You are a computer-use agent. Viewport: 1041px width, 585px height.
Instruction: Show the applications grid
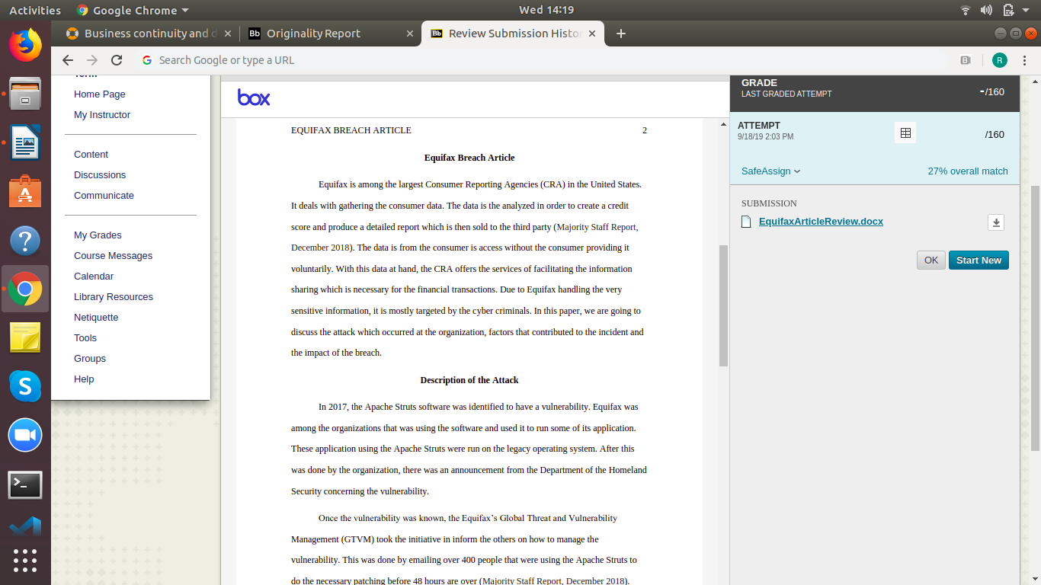click(25, 561)
